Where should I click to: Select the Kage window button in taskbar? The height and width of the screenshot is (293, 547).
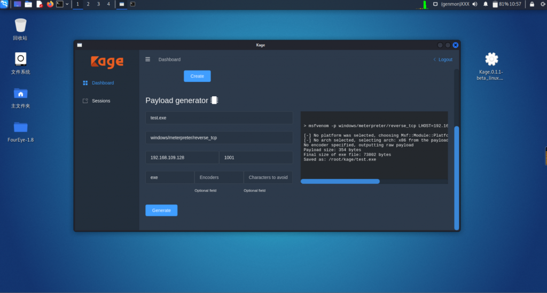point(122,4)
